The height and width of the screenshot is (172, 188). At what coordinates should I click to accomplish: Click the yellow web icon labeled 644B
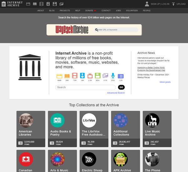point(59,76)
